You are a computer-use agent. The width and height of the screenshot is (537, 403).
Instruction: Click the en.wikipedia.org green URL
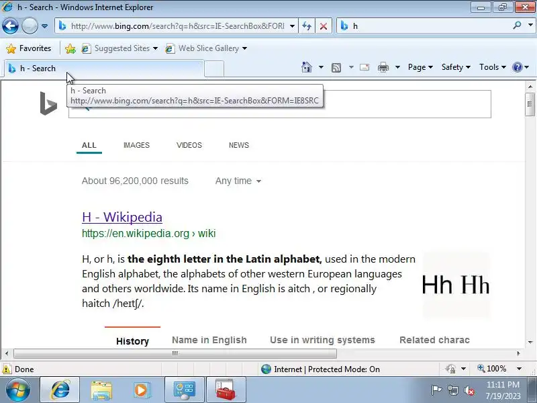click(148, 233)
